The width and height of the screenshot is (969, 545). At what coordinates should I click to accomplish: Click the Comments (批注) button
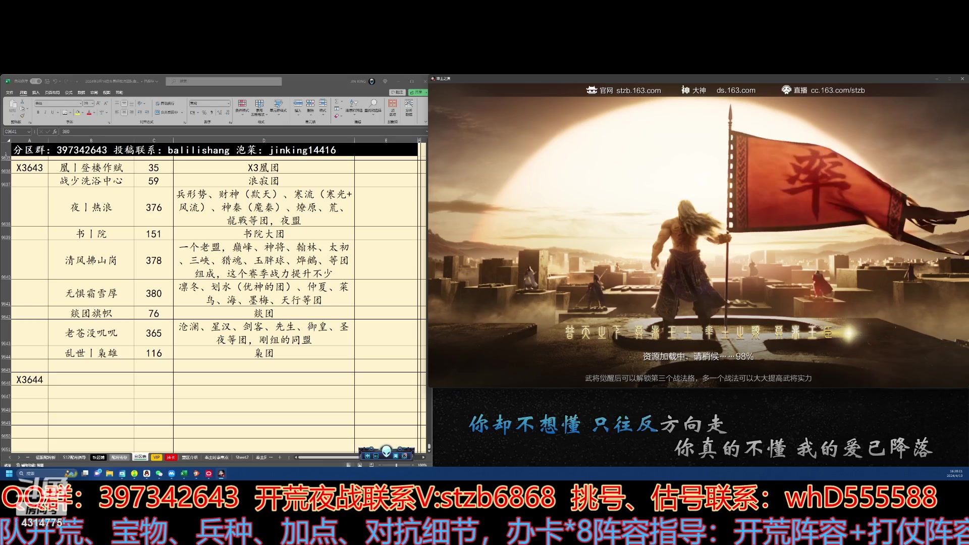(x=397, y=92)
